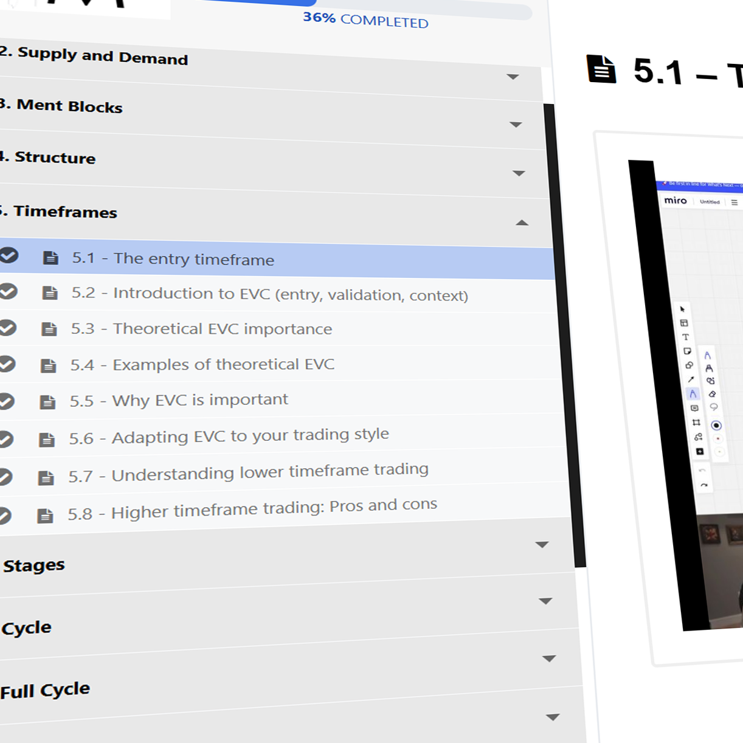Pick the sticky note tool in Miro
Screen dimensions: 743x743
click(x=687, y=351)
